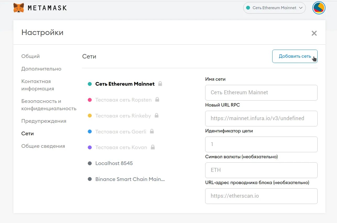
Task: Click the green dot of Ethereum Mainnet
Action: coord(90,84)
